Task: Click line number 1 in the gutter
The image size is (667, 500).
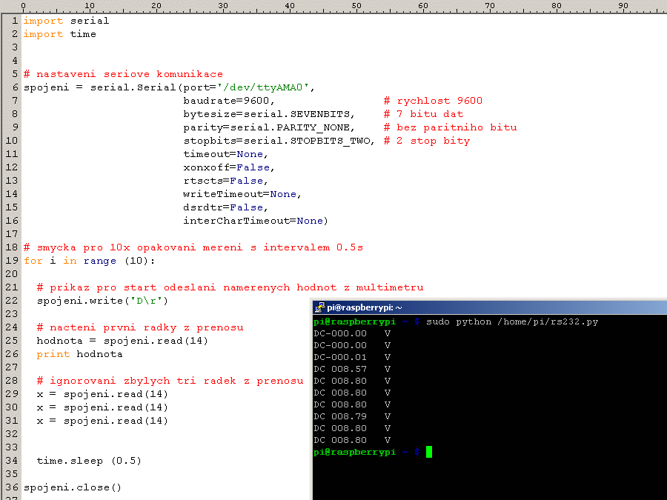Action: point(15,21)
